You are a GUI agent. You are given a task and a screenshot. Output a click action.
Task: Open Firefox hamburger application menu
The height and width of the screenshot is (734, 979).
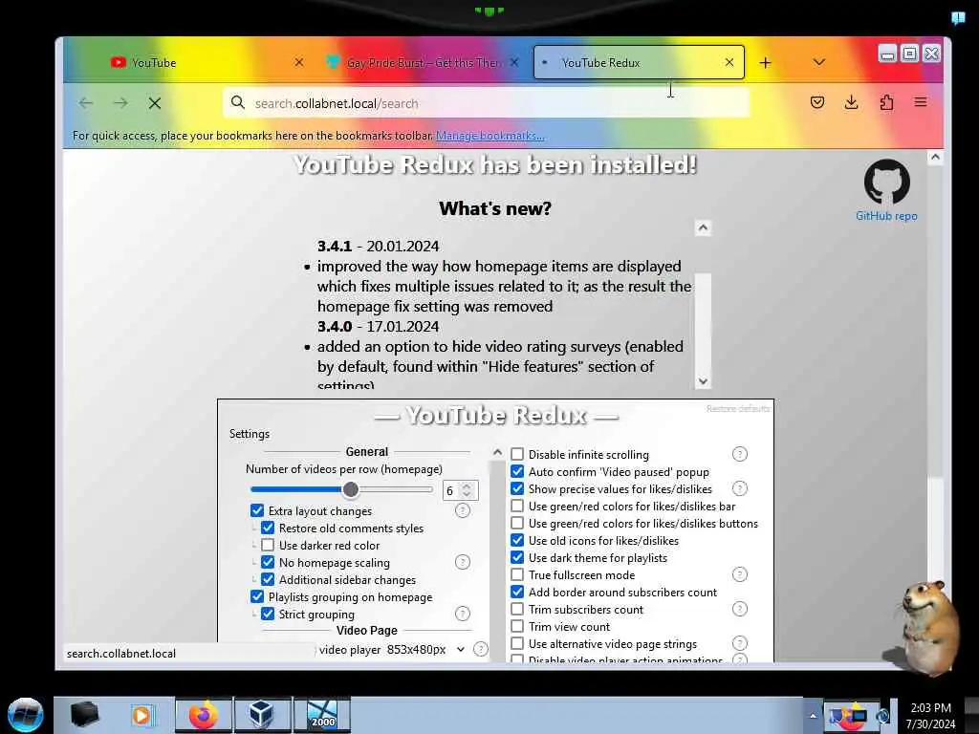coord(921,102)
